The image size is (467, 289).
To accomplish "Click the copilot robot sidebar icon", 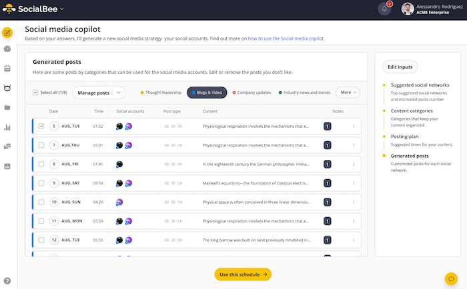I will coord(7,88).
